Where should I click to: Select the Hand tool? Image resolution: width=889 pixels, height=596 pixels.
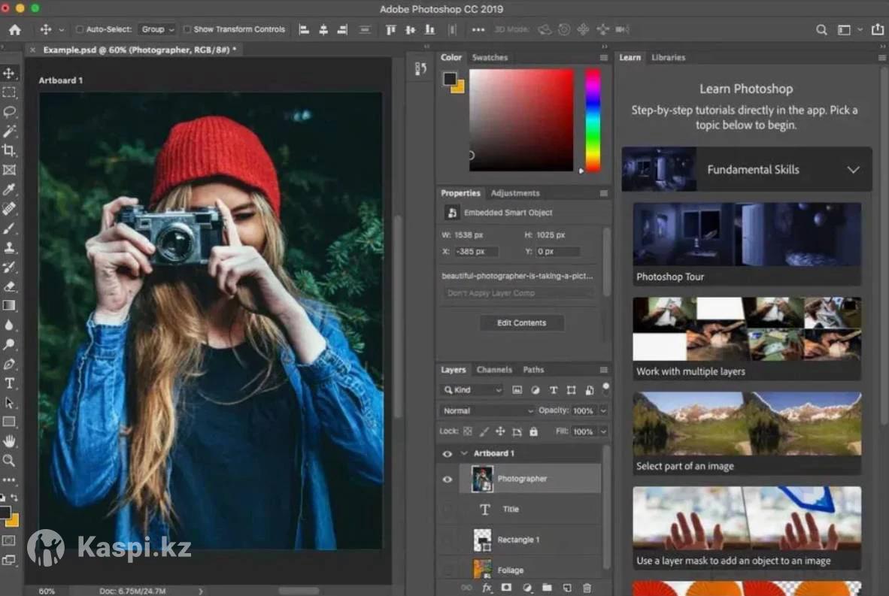coord(9,441)
